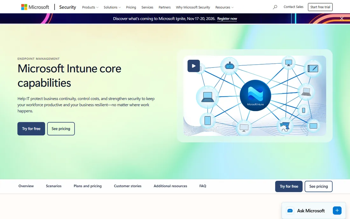
Task: Open the search magnifier icon
Action: click(275, 7)
